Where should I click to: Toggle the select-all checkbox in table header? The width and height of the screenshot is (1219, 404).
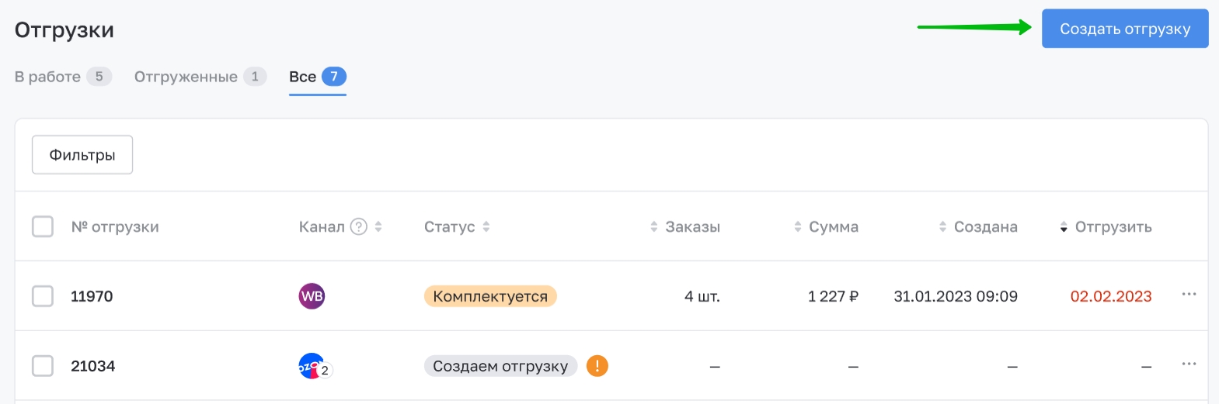click(43, 226)
